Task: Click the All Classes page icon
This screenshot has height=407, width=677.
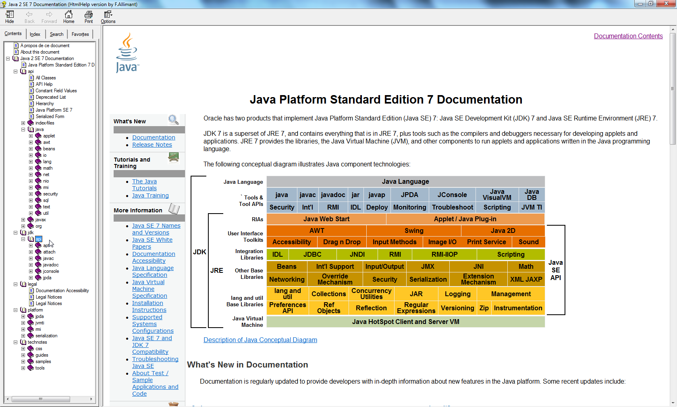Action: [31, 78]
